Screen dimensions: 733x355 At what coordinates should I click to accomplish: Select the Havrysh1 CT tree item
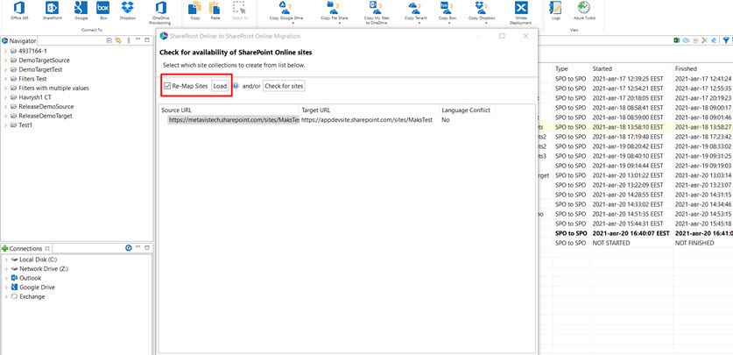pos(35,97)
